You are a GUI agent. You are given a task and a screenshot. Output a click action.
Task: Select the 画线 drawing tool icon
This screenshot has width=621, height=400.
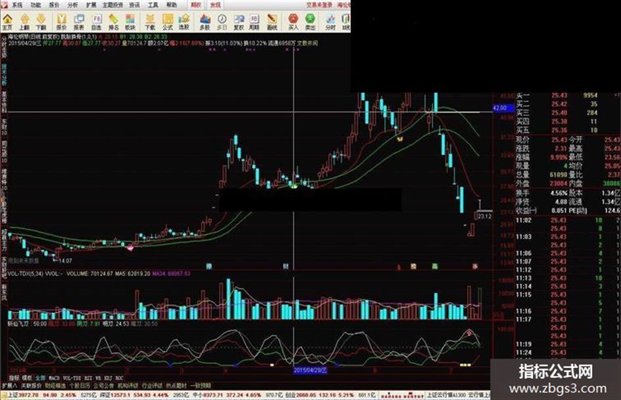point(271,22)
